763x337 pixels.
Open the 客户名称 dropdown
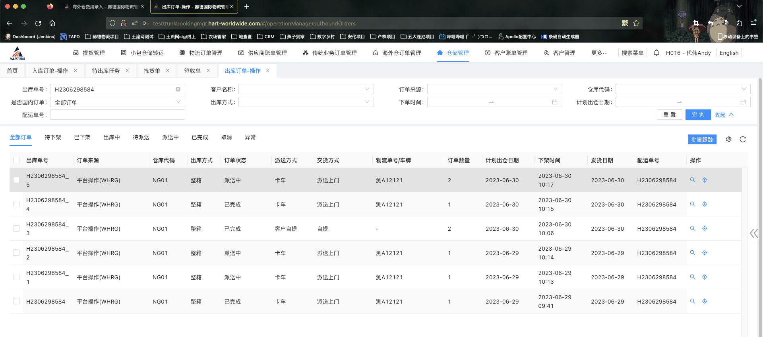(x=306, y=89)
